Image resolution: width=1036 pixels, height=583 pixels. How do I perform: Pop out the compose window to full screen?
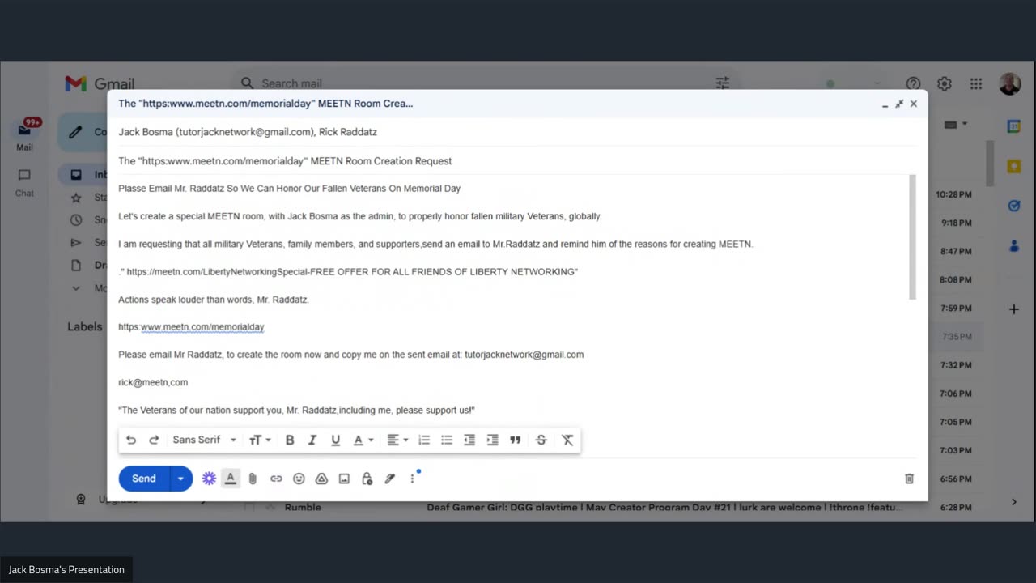(899, 104)
